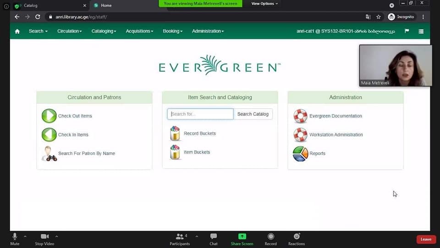Open the Circulation dropdown menu
Screen dimensions: 440x248
(x=69, y=31)
